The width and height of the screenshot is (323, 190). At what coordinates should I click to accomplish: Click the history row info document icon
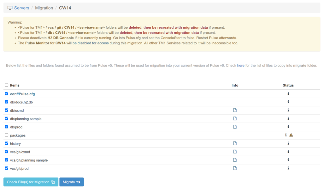(235, 143)
